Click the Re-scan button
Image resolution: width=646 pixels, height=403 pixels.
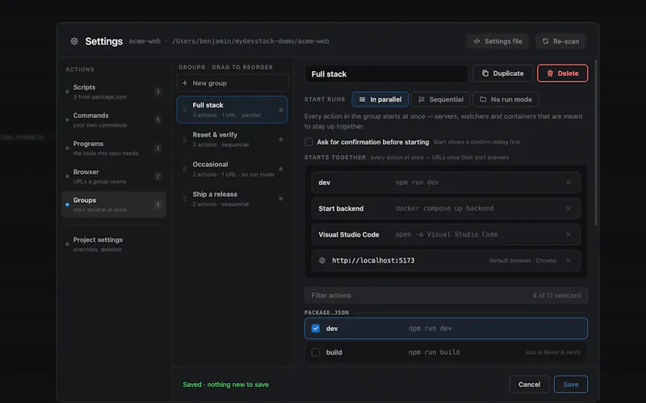coord(560,41)
